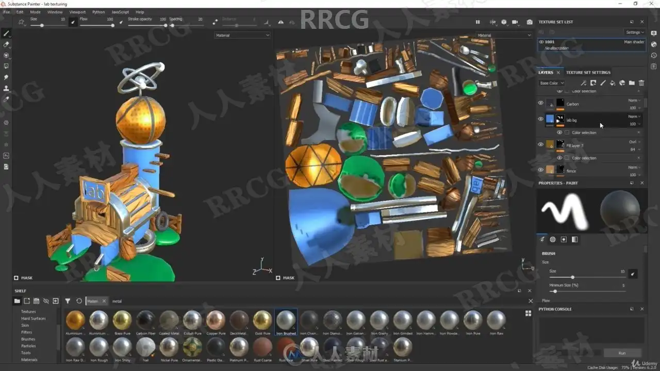Screen dimensions: 660x371
Task: Click the Photoshop export icon in left toolbar
Action: [x=6, y=156]
